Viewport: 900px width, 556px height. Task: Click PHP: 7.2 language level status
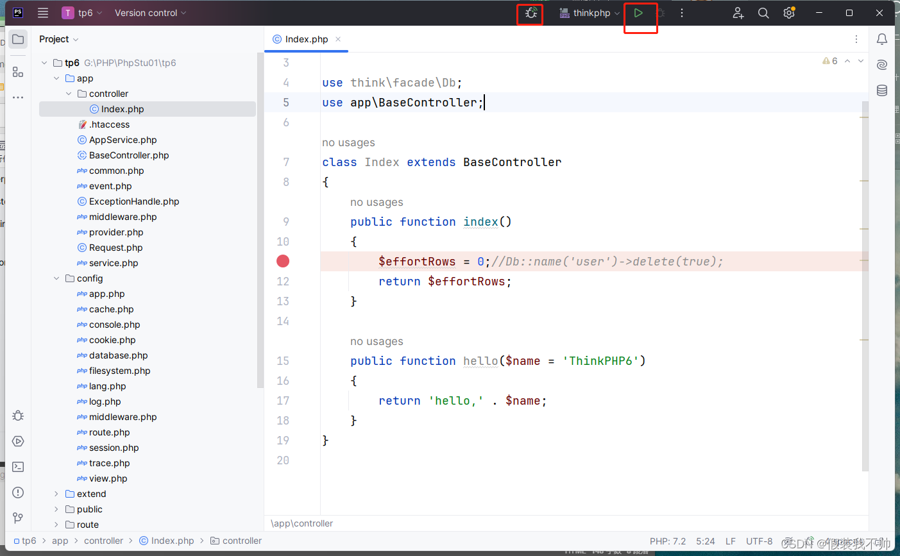(668, 541)
